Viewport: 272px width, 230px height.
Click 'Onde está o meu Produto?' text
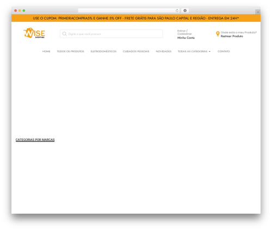tap(239, 33)
